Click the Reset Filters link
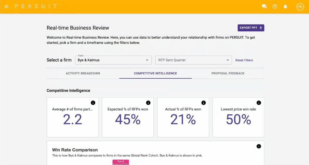The image size is (309, 165). (244, 60)
